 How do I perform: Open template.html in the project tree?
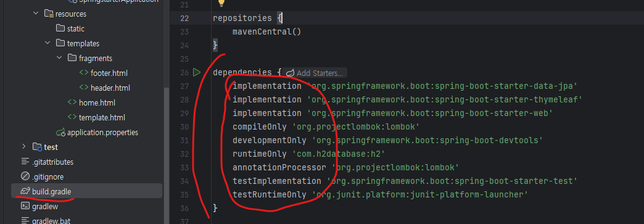[102, 117]
